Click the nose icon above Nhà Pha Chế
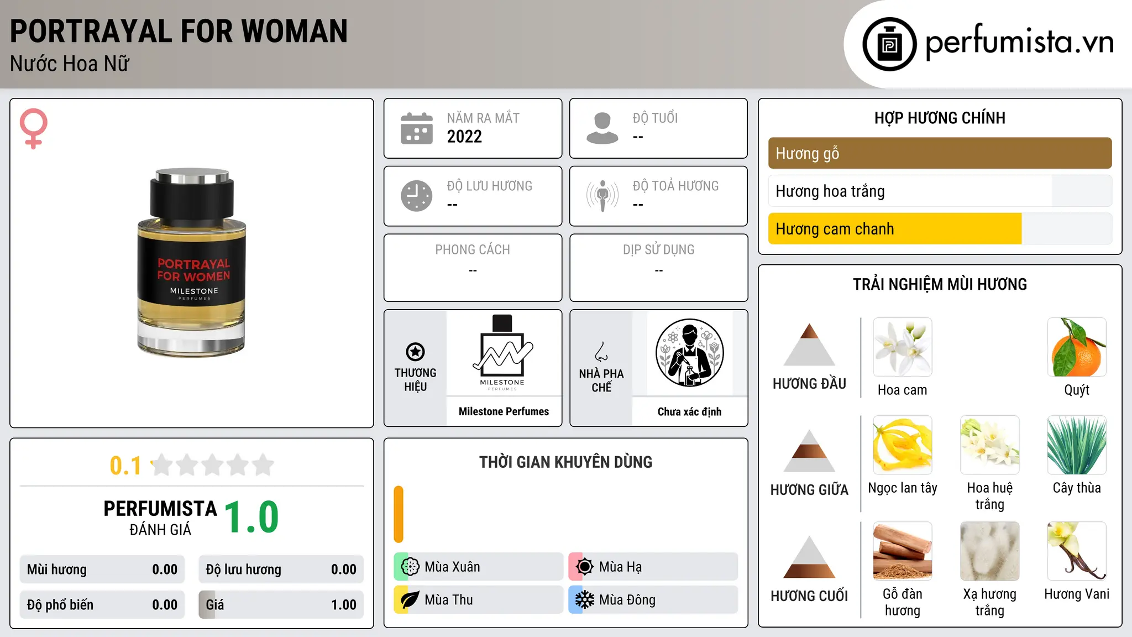1132x637 pixels. point(601,352)
